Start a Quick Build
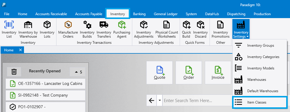 click(186, 29)
